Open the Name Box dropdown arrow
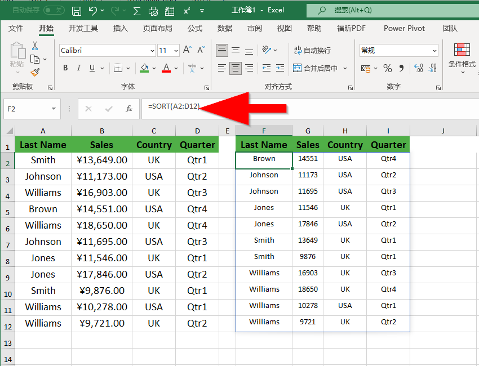 click(x=54, y=109)
